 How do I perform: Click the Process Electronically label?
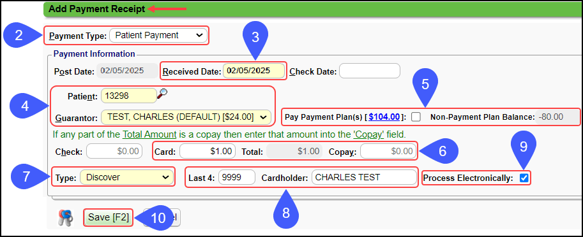tap(468, 178)
